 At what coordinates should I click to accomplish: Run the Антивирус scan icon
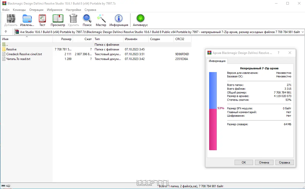[140, 20]
